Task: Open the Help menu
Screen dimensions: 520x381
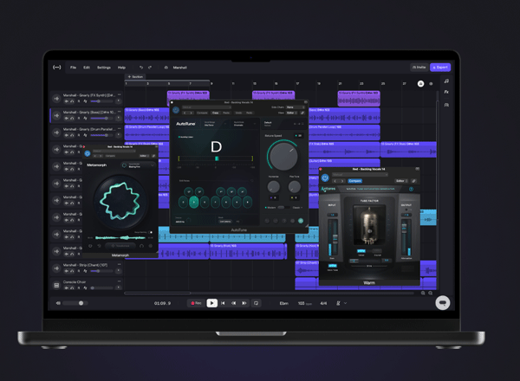Action: 121,68
